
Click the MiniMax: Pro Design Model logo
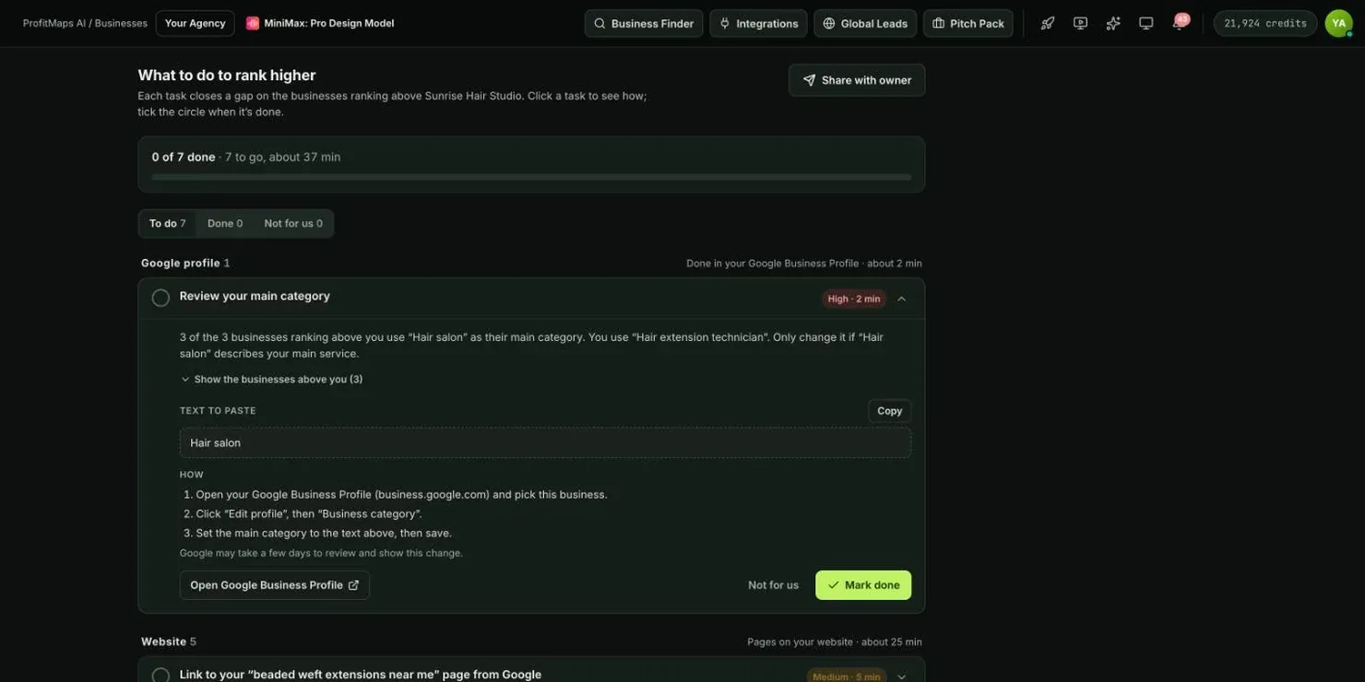coord(253,23)
